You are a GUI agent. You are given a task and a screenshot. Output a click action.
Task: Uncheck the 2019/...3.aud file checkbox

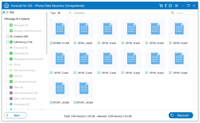(99, 73)
